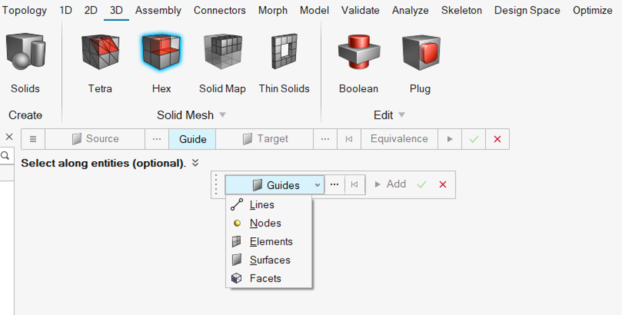Open the Solids creation tool
Viewport: 622px width, 315px height.
[25, 63]
